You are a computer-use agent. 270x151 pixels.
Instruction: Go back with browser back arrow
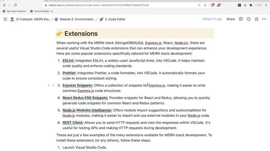[4, 5]
